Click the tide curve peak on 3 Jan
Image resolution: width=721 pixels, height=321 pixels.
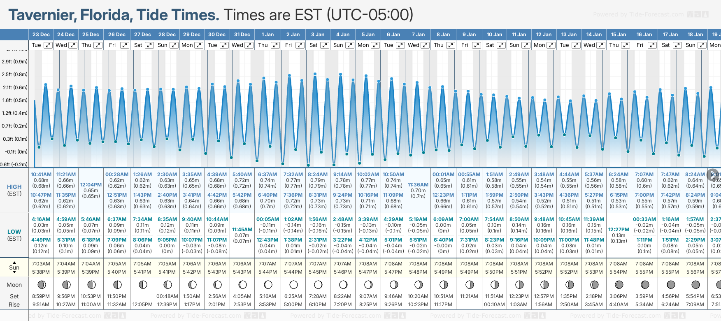click(315, 74)
